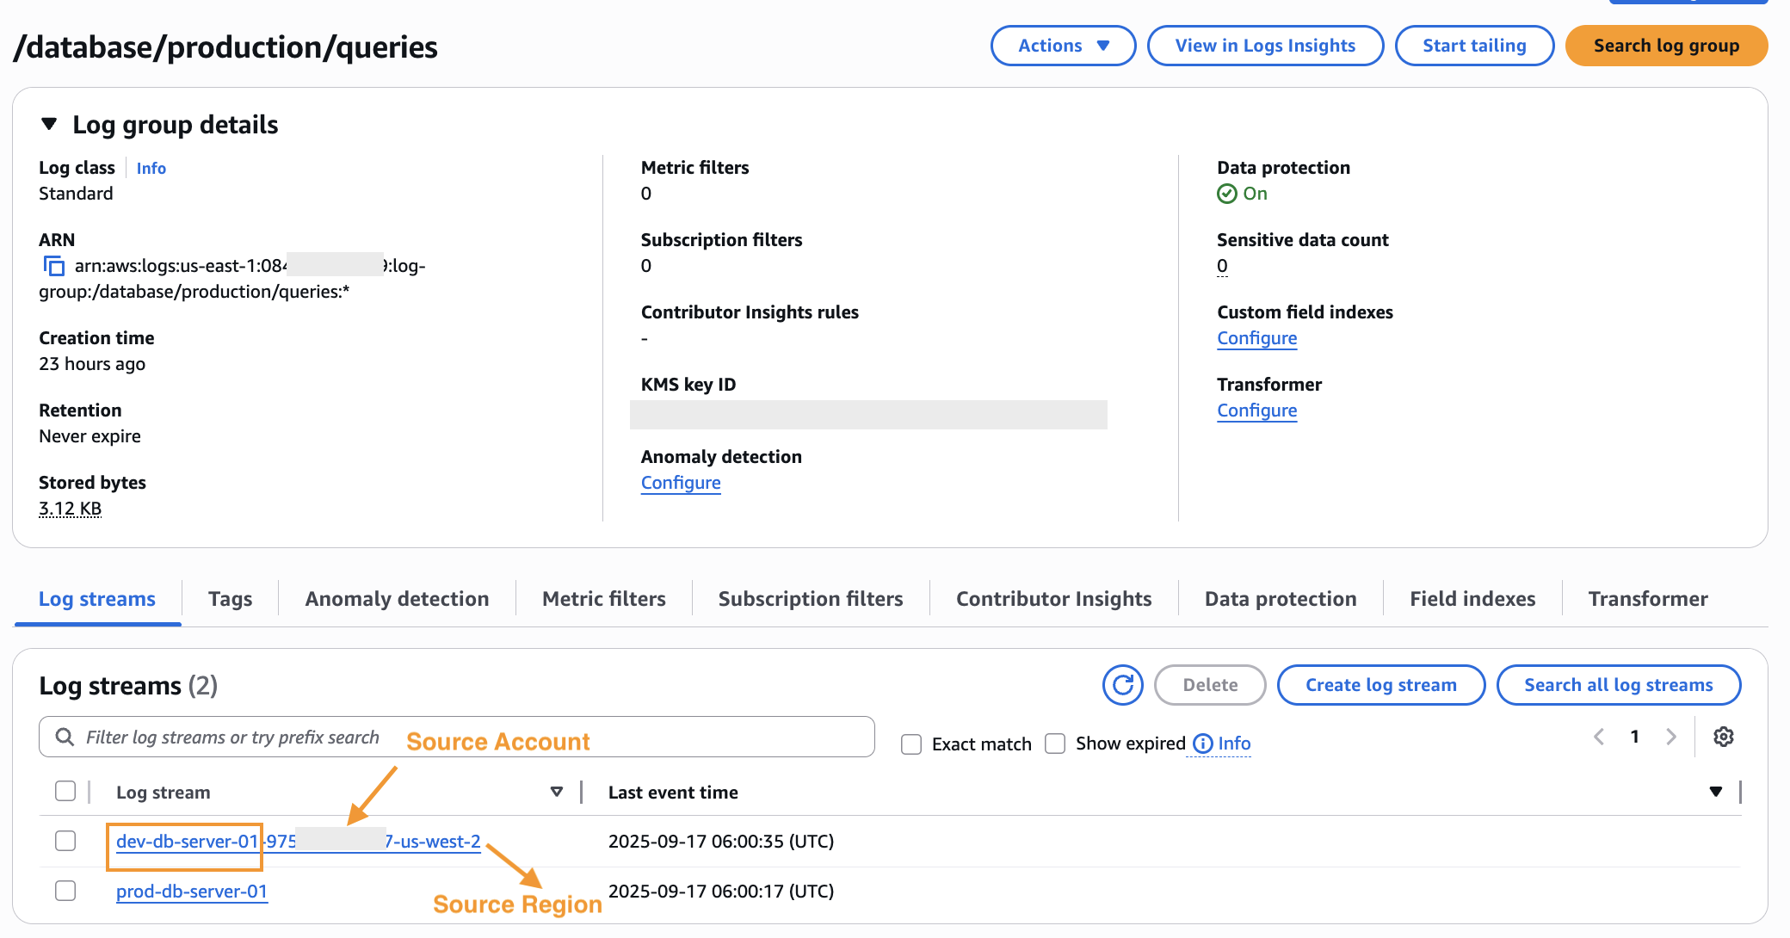Check the Show expired option

tap(1054, 744)
